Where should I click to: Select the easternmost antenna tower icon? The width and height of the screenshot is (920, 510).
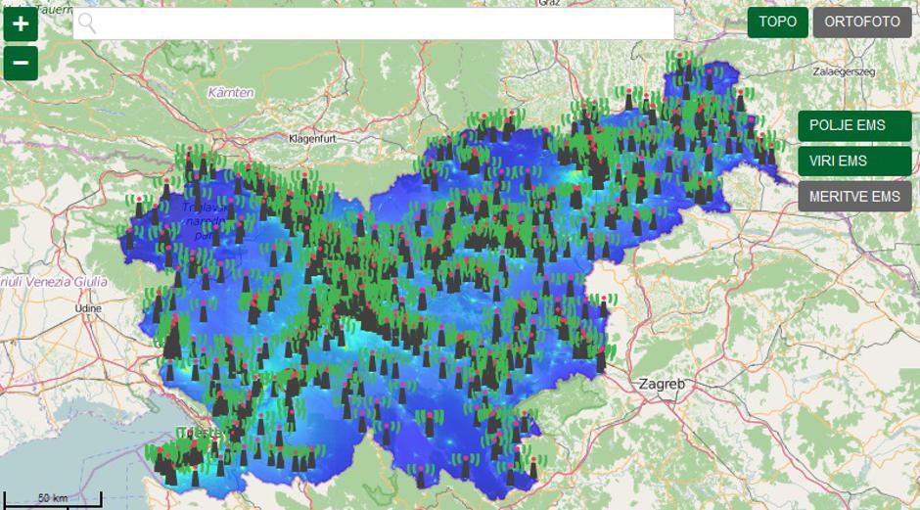770,155
